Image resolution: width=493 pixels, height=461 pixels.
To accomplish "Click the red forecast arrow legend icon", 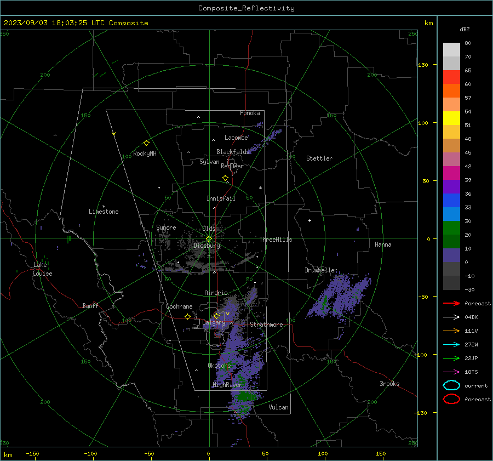I will pyautogui.click(x=451, y=303).
